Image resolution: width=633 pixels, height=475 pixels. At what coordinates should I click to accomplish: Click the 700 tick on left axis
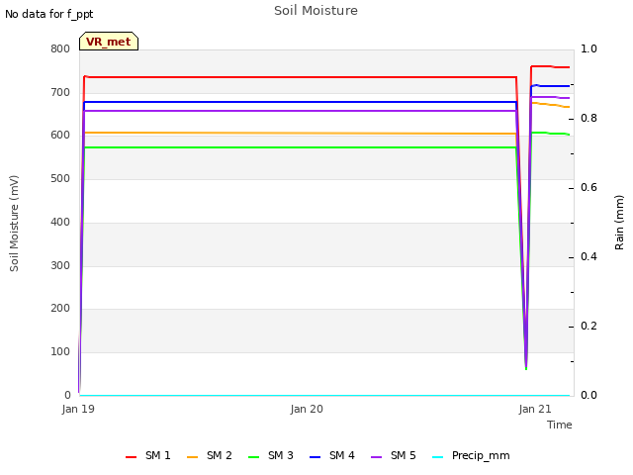(60, 92)
